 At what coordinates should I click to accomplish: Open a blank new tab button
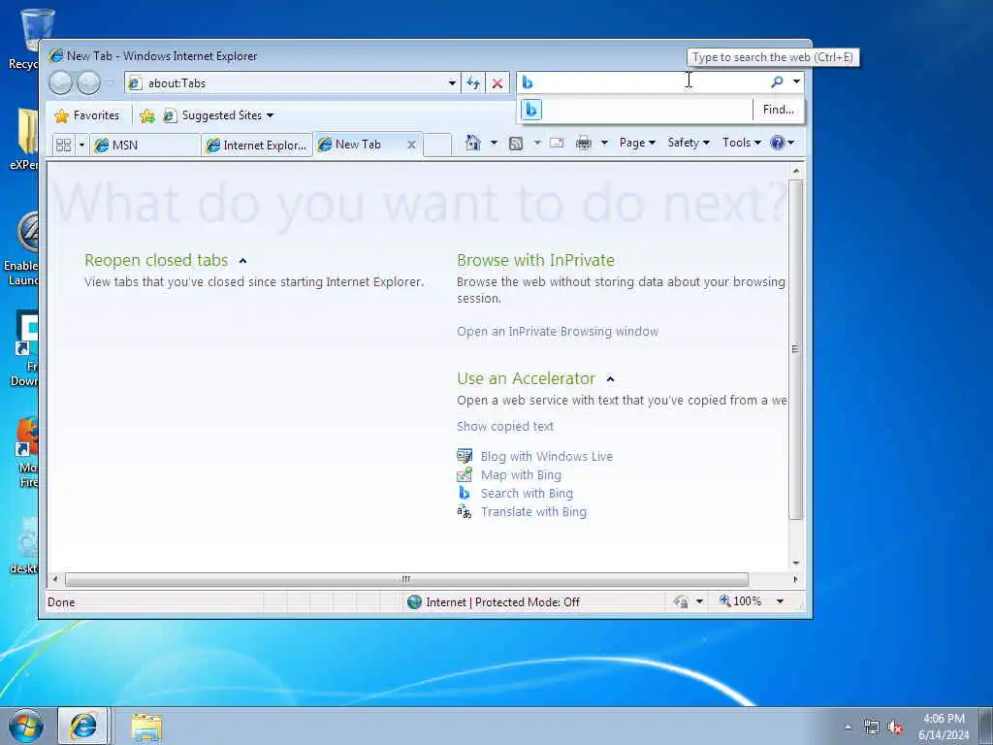coord(437,145)
